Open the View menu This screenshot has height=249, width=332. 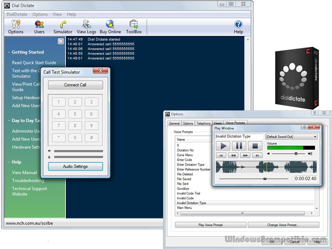[57, 14]
